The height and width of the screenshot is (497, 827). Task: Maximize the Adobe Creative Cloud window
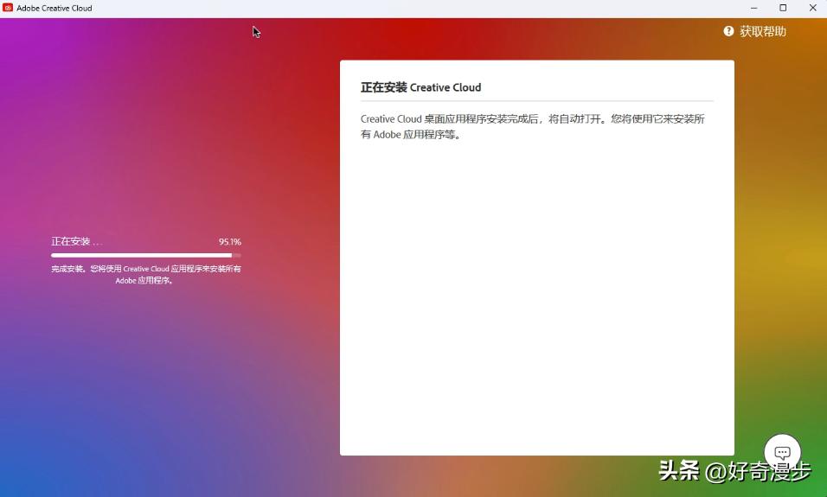click(x=783, y=8)
